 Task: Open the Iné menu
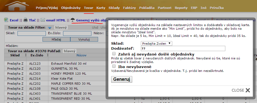pos(204,8)
